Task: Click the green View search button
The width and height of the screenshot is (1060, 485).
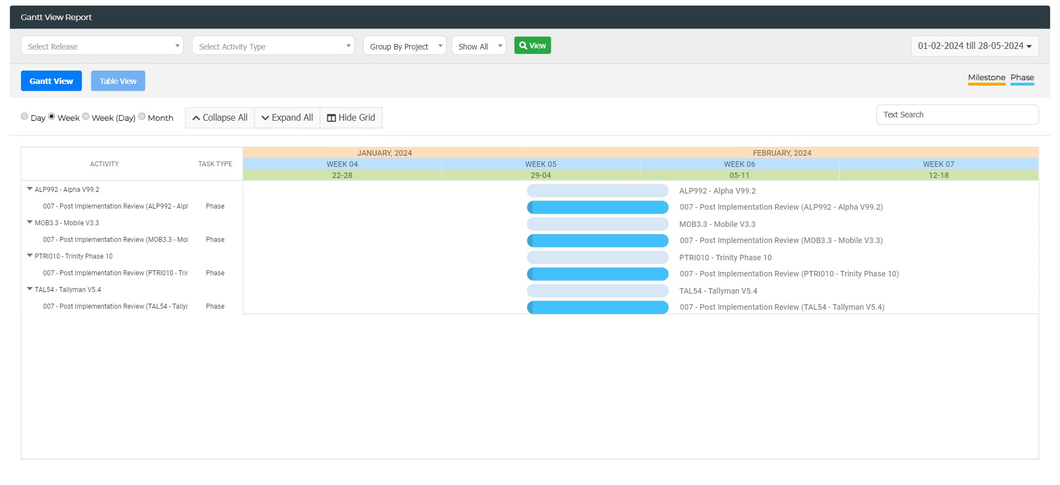Action: 532,46
